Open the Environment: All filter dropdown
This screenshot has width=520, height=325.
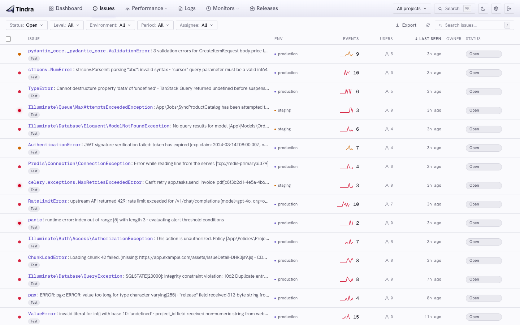(110, 25)
